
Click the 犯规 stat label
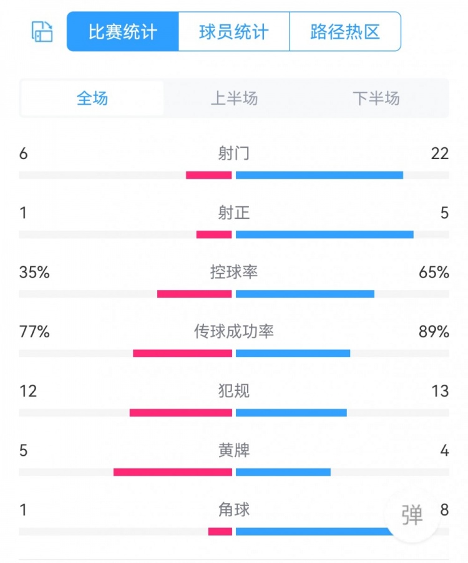pos(234,391)
